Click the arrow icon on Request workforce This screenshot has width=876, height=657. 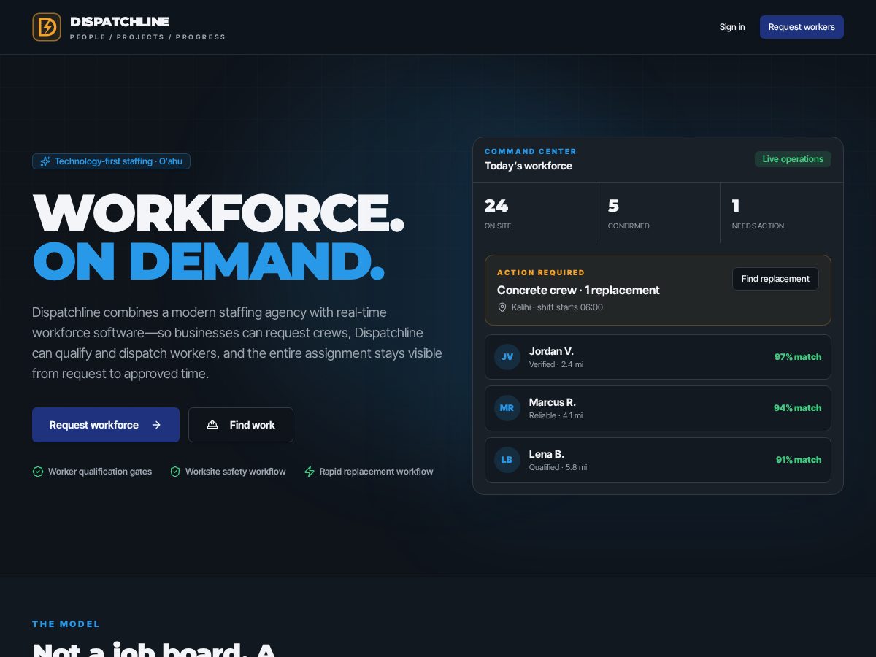tap(156, 425)
